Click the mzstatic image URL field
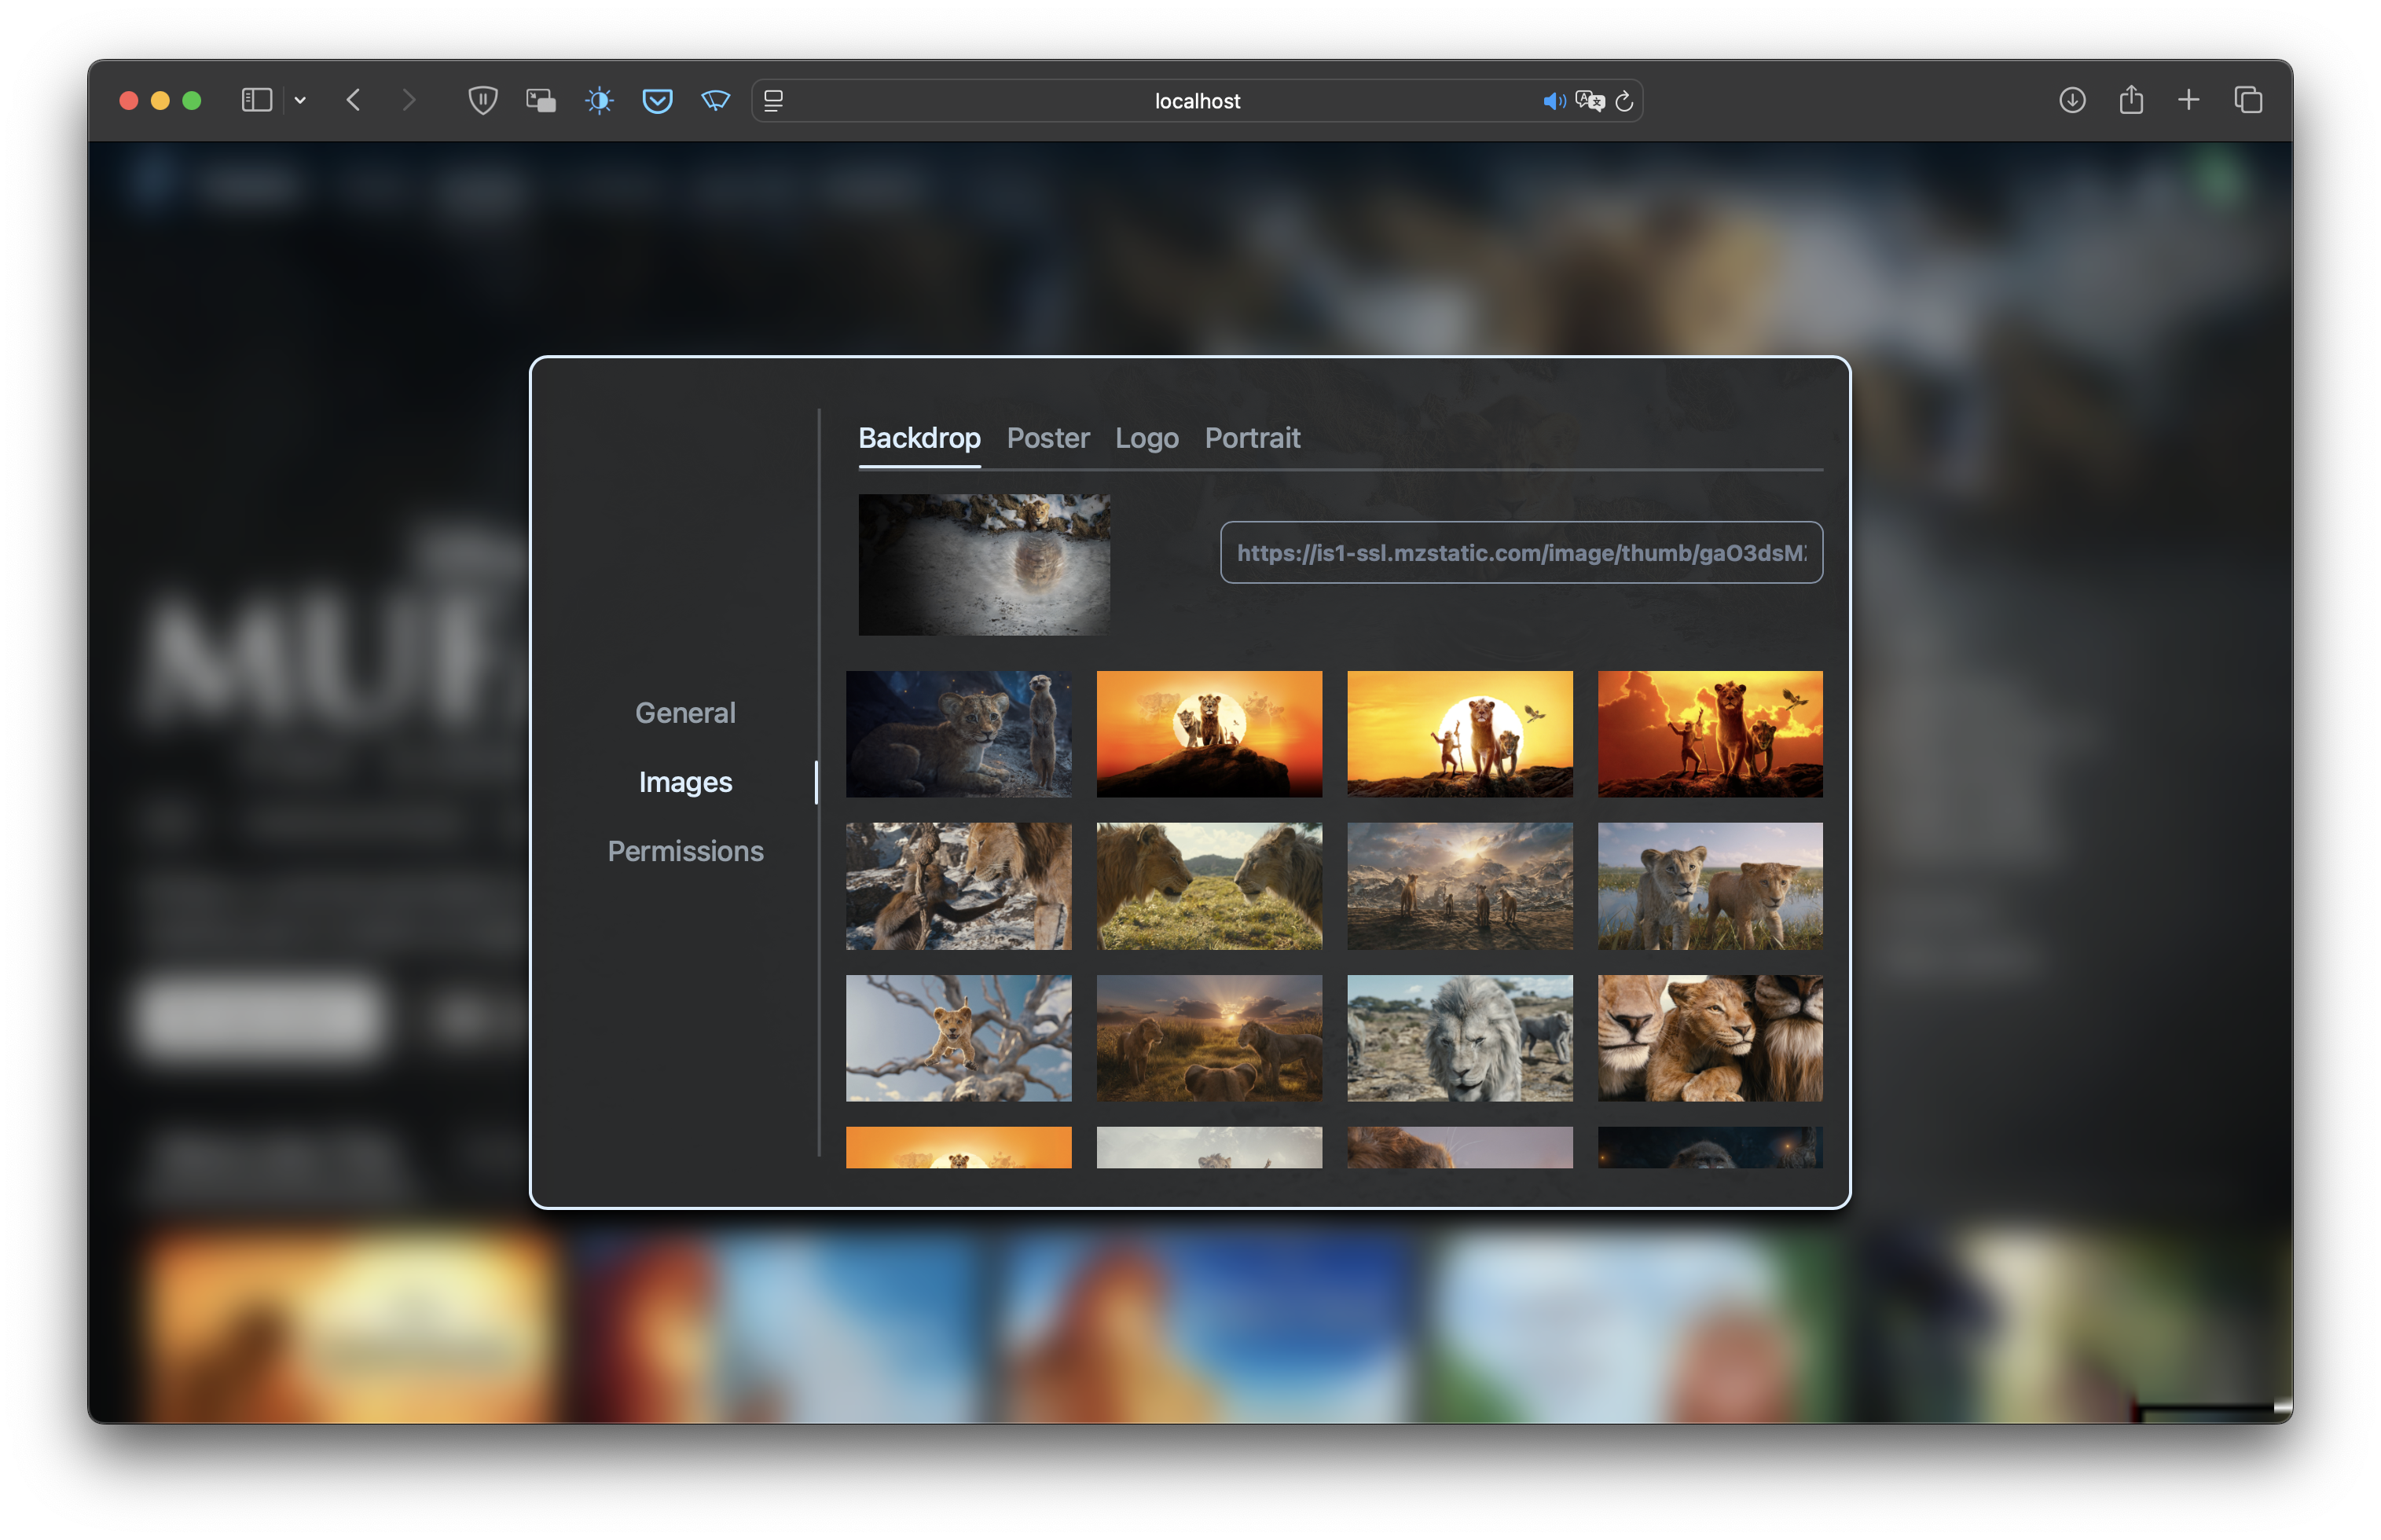Image resolution: width=2381 pixels, height=1540 pixels. coord(1521,552)
